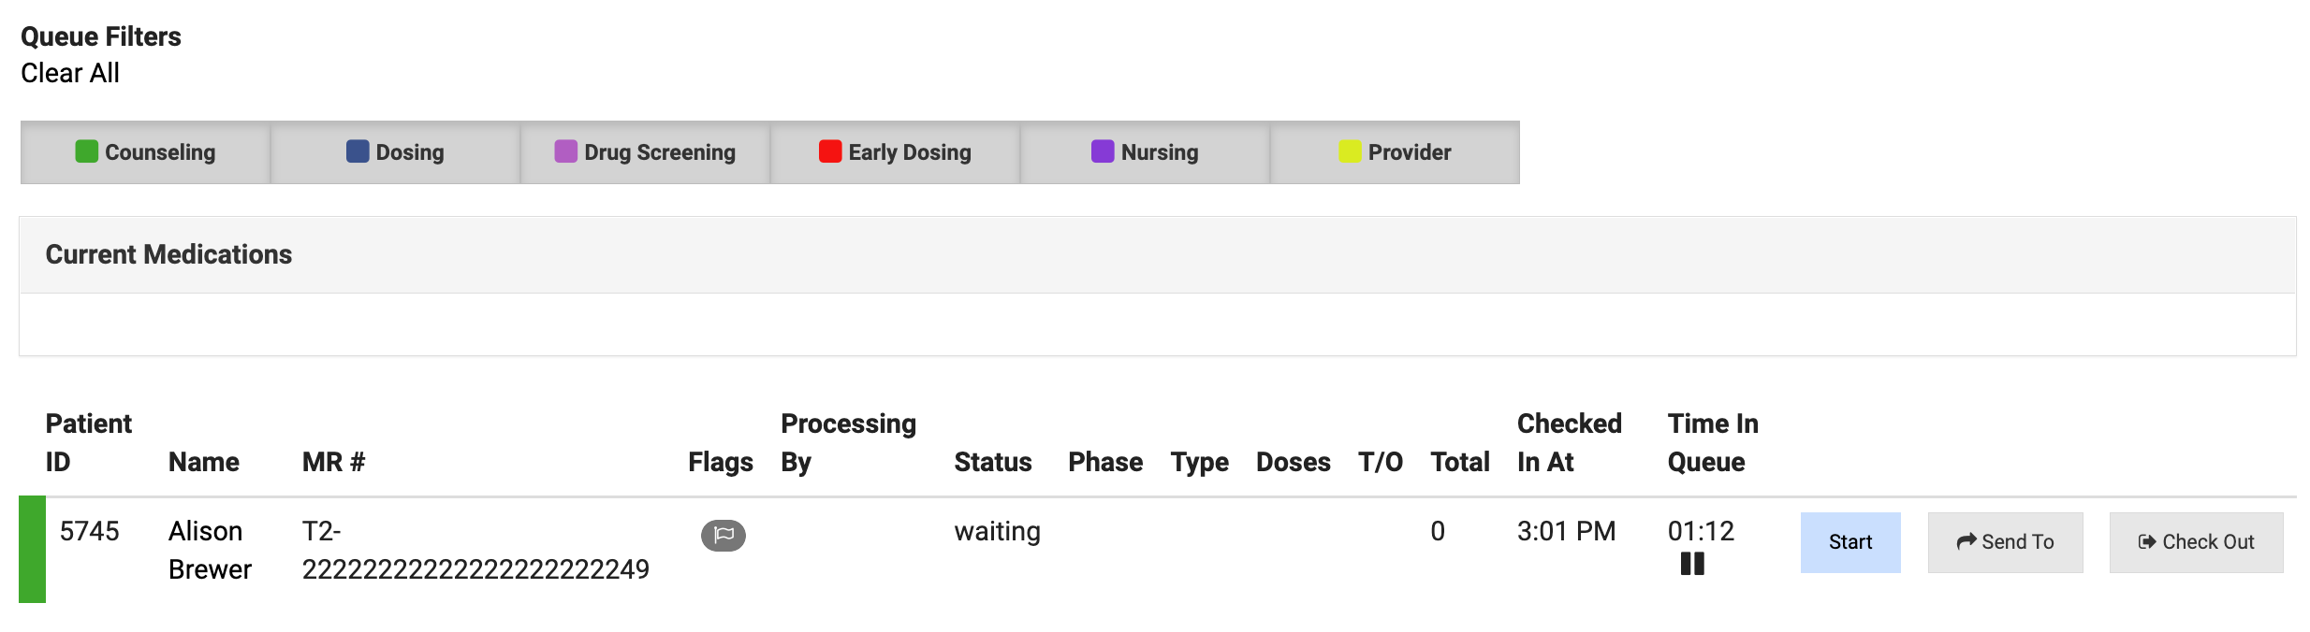Filter queue by Provider
Screen dimensions: 2310x632
(x=1395, y=152)
